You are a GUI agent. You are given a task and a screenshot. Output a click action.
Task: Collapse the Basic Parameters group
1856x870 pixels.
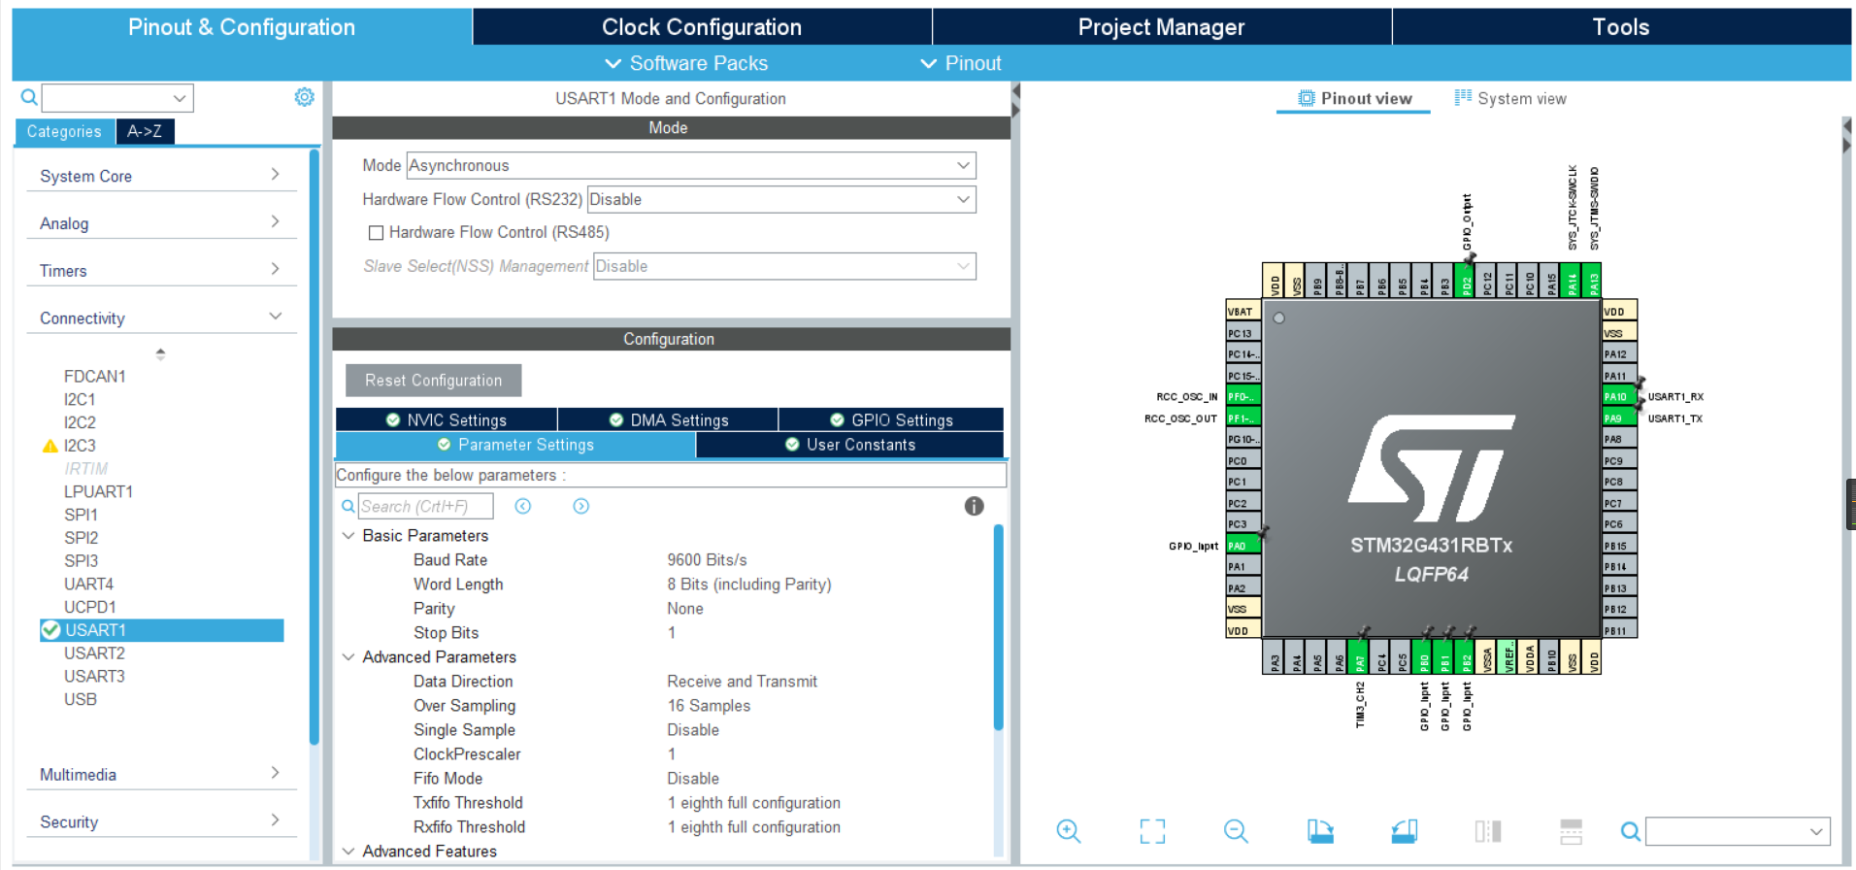pyautogui.click(x=348, y=536)
